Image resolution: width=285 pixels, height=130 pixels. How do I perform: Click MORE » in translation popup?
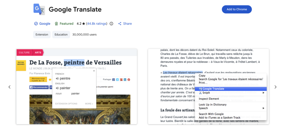point(89,104)
